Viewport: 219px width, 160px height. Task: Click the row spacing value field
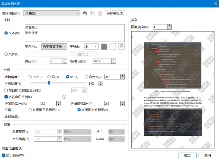(x=48, y=104)
